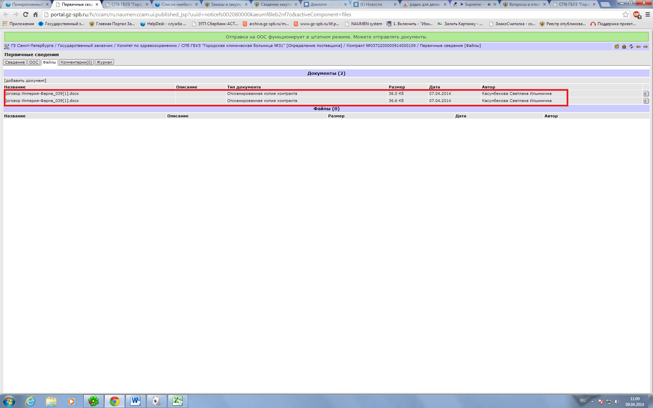Click the Adblock Plus extension icon
Image resolution: width=653 pixels, height=408 pixels.
[x=636, y=15]
